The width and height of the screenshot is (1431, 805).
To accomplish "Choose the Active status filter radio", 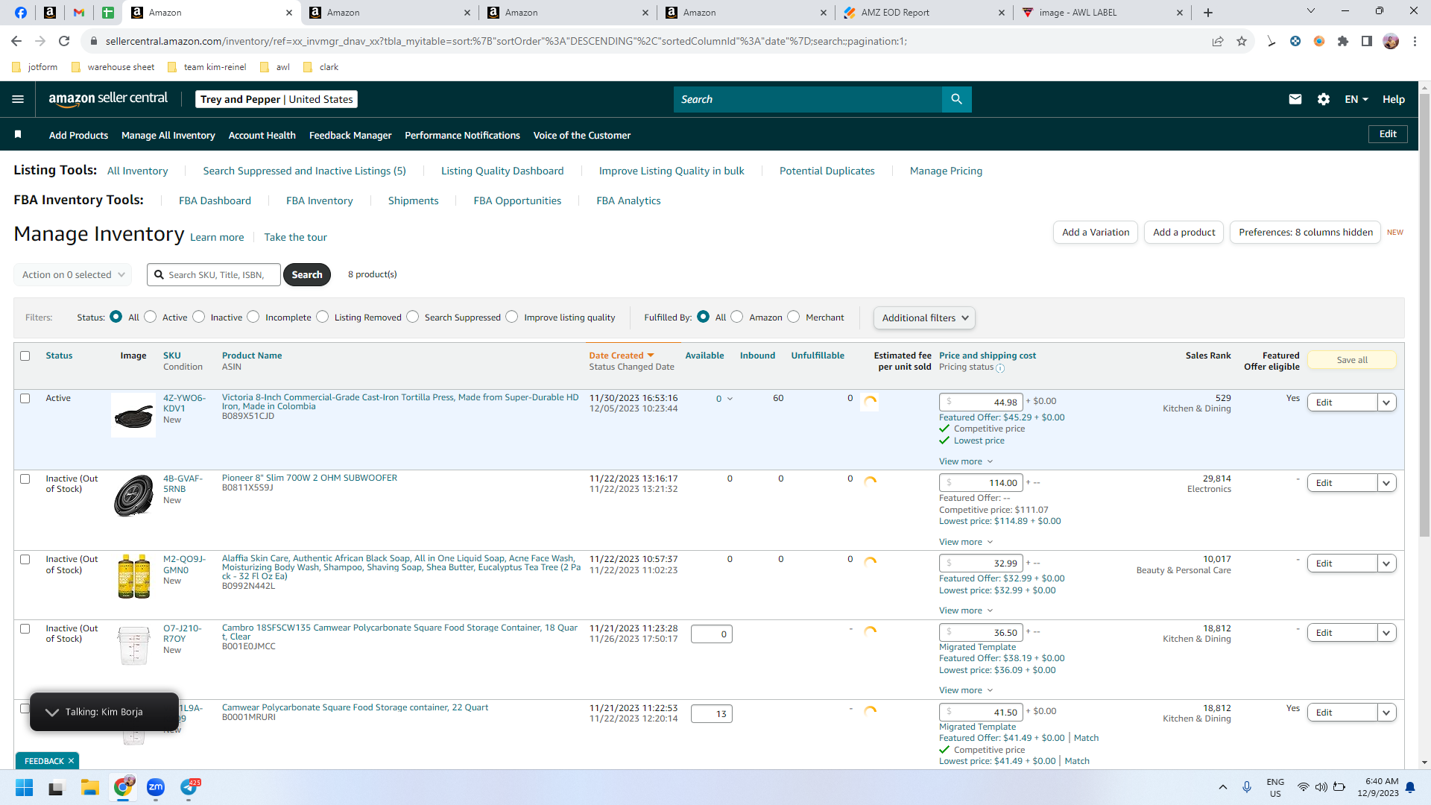I will point(151,317).
